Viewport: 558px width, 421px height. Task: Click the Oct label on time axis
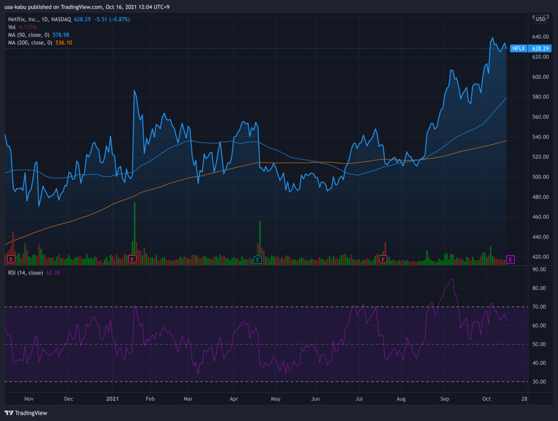(486, 399)
